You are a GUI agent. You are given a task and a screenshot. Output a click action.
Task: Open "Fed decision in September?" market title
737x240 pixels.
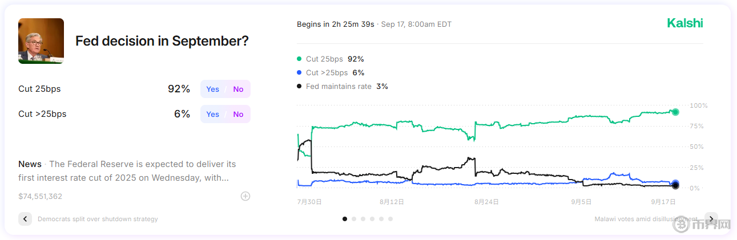[x=162, y=41]
